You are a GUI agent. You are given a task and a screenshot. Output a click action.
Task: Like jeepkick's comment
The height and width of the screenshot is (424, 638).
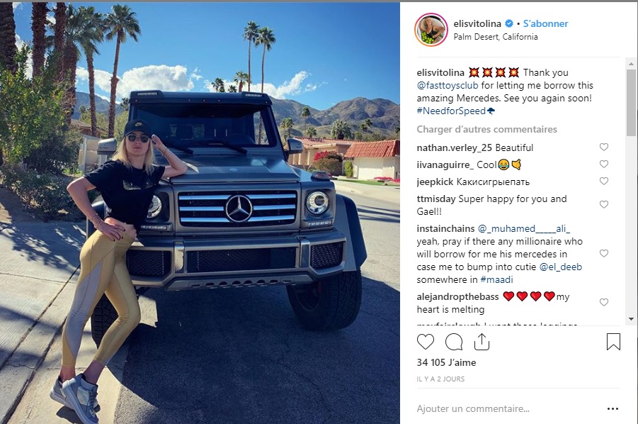point(604,181)
